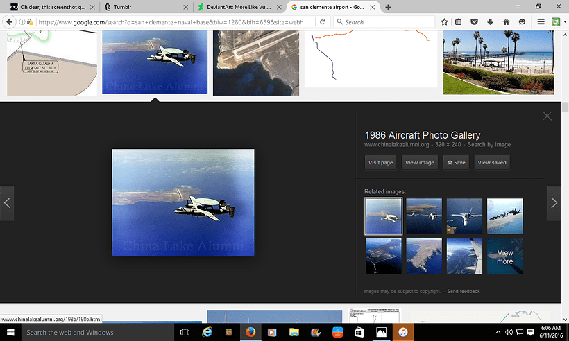569x341 pixels.
Task: Select the related image of jet formation
Action: pos(504,216)
